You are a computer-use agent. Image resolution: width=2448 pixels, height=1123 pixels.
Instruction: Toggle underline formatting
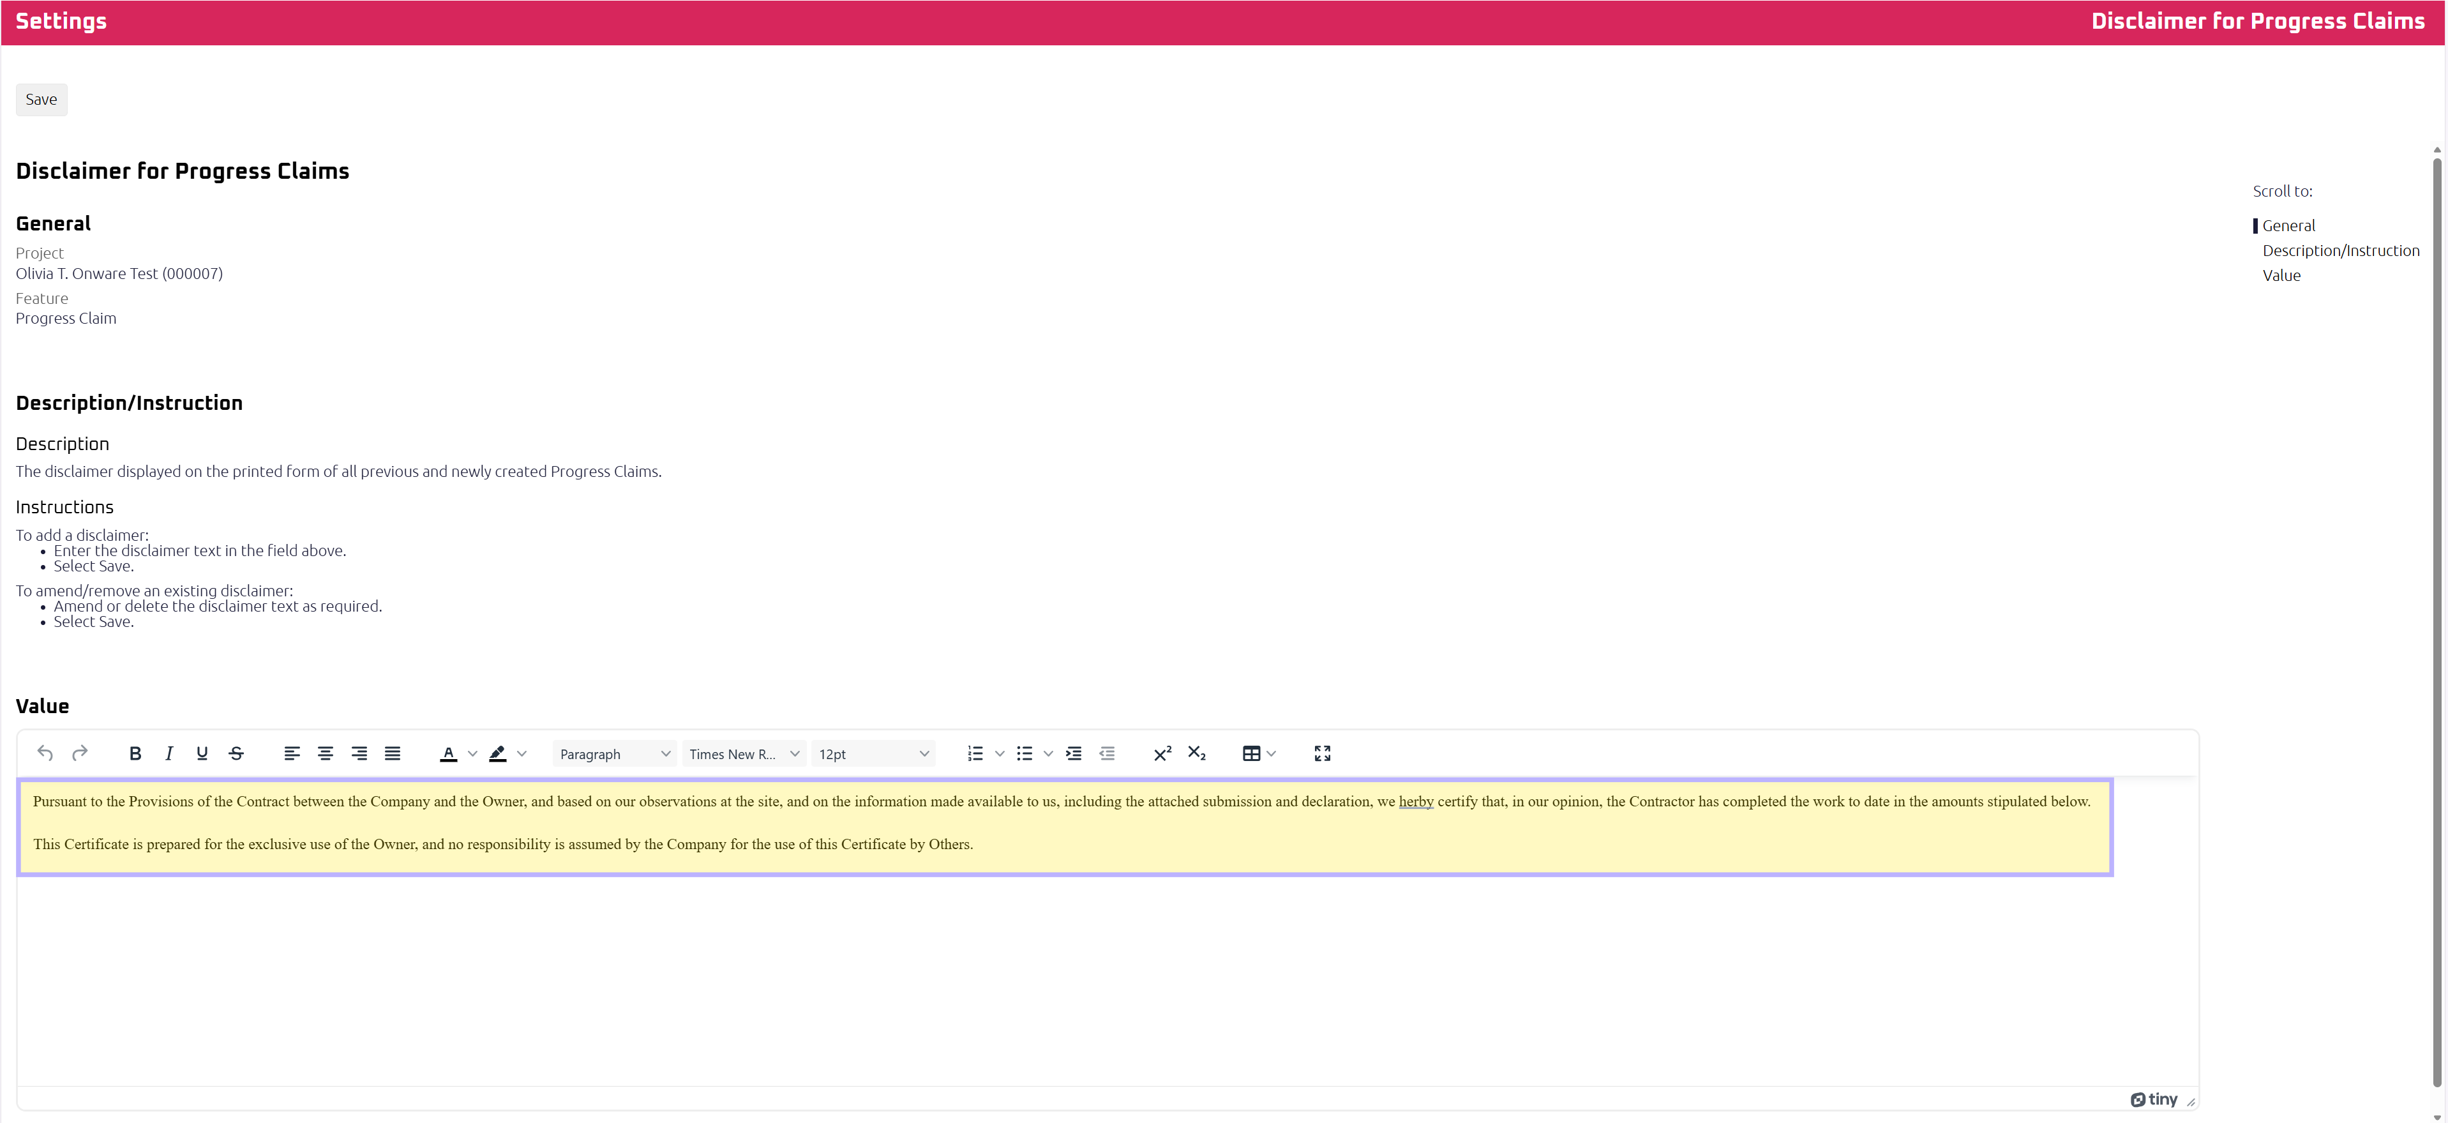click(x=202, y=753)
